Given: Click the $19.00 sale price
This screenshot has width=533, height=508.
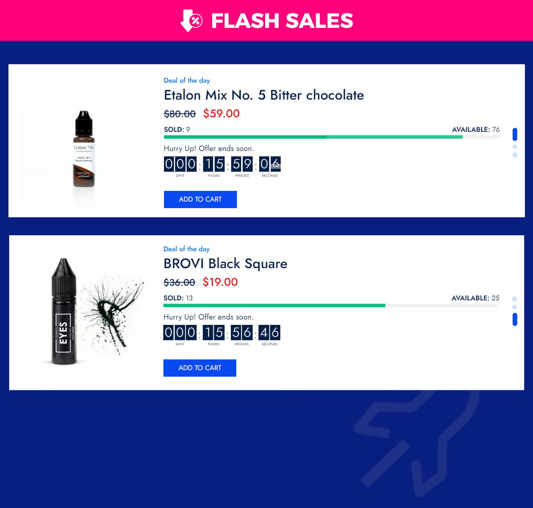Looking at the screenshot, I should tap(220, 282).
